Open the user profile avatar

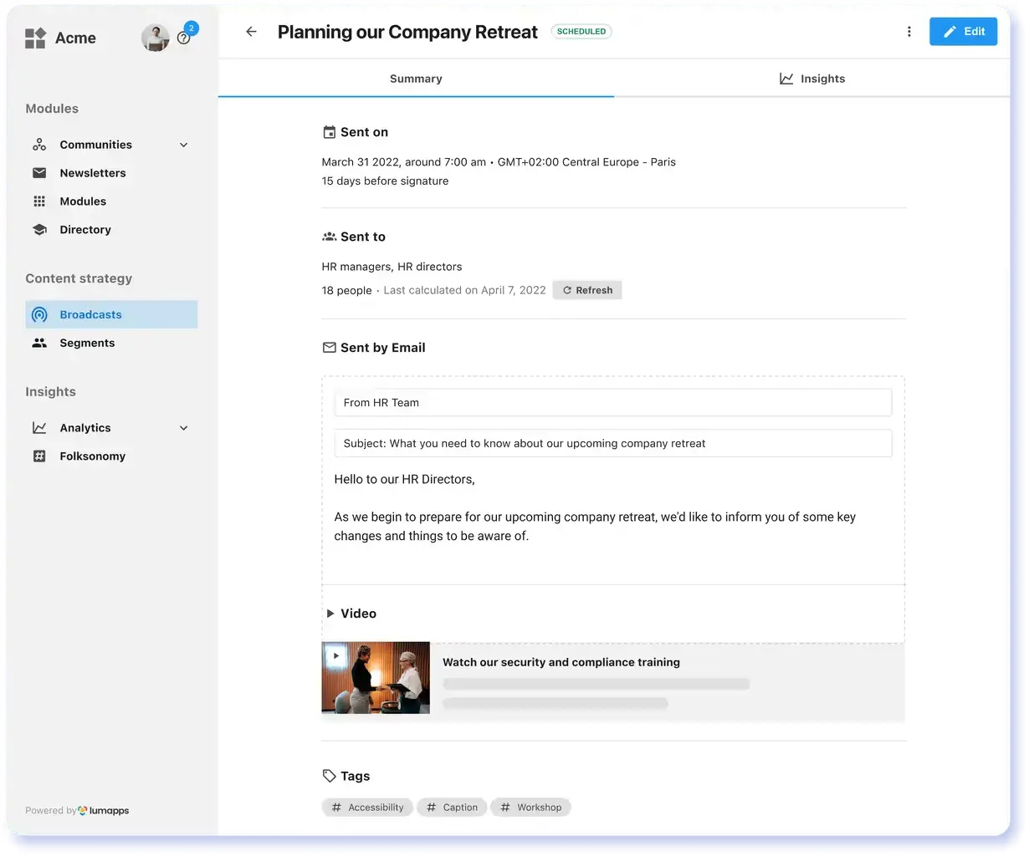(156, 38)
